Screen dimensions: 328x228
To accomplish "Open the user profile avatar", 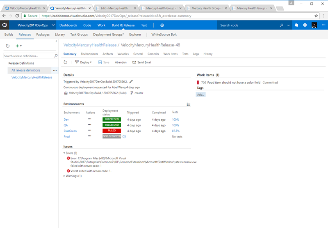I will point(314,25).
